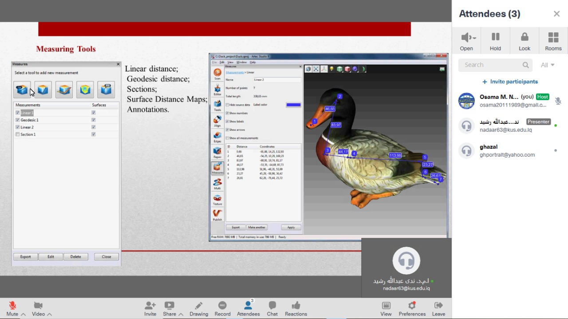Open the Invite people icon
Screen dimensions: 568x319
(x=150, y=306)
